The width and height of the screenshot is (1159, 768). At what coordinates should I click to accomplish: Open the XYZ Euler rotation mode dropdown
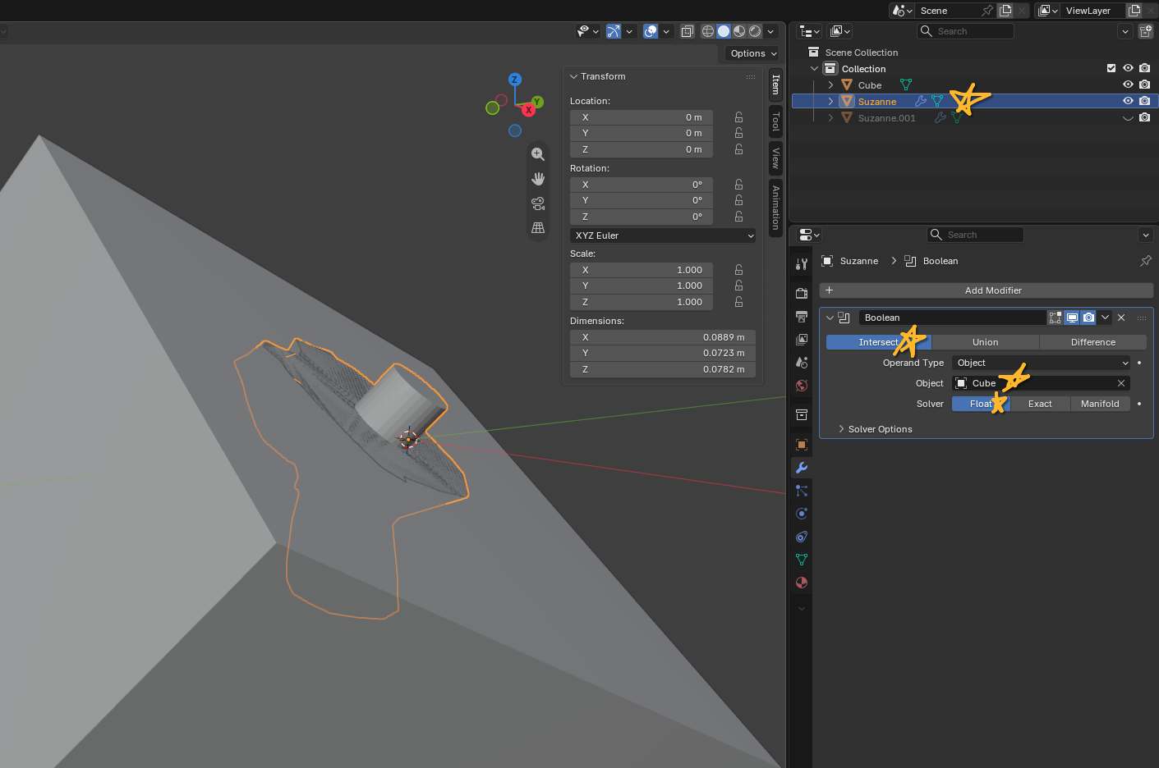[663, 235]
